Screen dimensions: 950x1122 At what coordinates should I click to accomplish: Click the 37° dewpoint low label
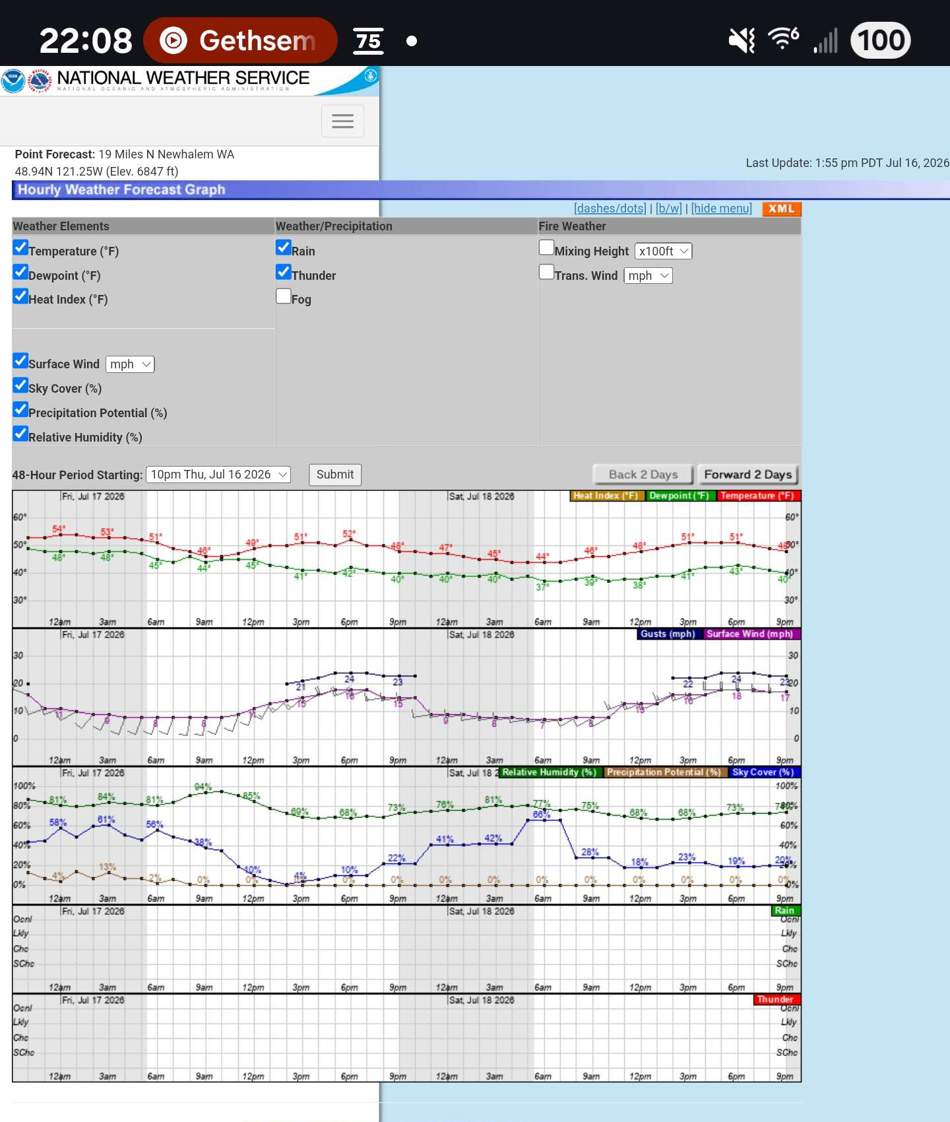(x=542, y=587)
